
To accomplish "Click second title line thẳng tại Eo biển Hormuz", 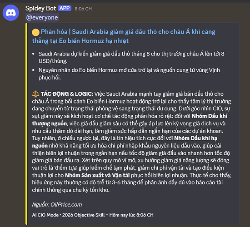I will click(80, 41).
